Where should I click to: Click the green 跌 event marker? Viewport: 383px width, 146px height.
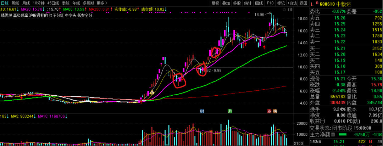[230, 111]
